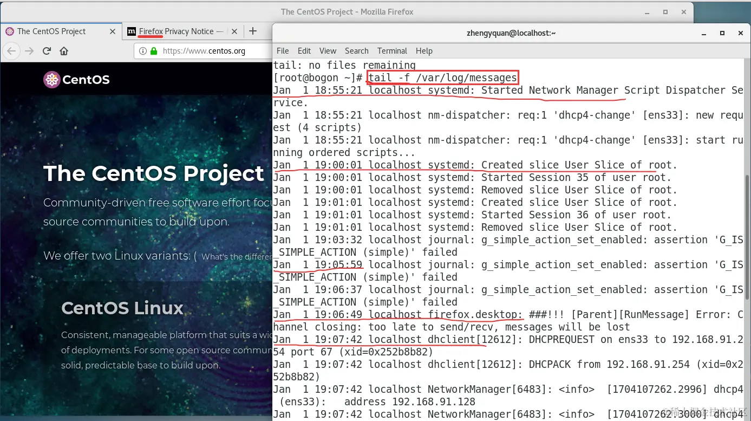Click the "[root@bogon ~]#" shell prompt
This screenshot has width=751, height=421.
(x=318, y=78)
